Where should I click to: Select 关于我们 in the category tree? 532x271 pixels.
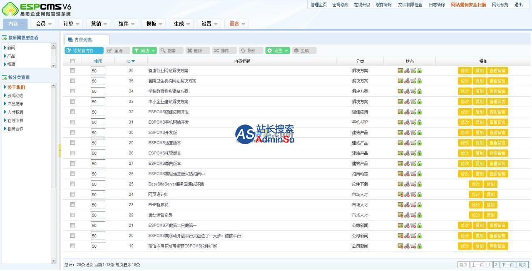(16, 87)
